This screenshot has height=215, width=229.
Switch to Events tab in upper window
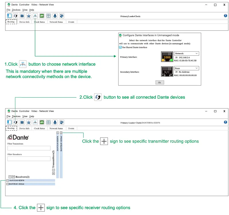tap(71, 22)
